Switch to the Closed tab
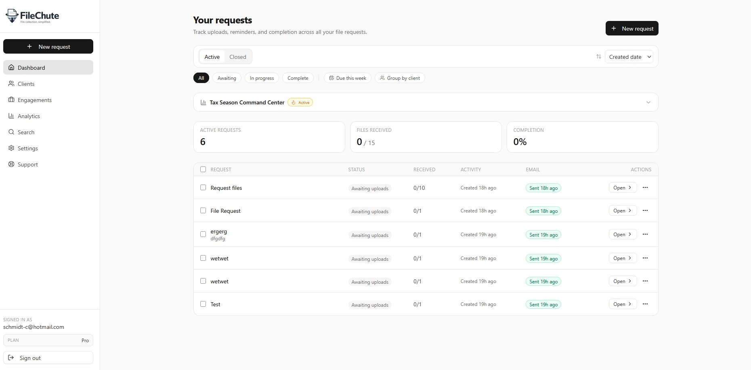The width and height of the screenshot is (751, 370). click(238, 57)
